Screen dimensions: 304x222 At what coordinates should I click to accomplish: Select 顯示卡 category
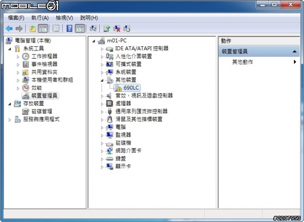[x=123, y=166]
